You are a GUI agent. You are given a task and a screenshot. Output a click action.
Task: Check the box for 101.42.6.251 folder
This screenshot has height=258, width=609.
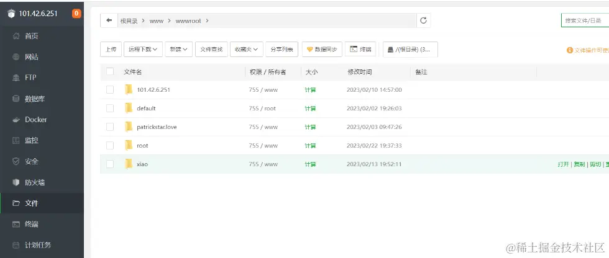110,89
